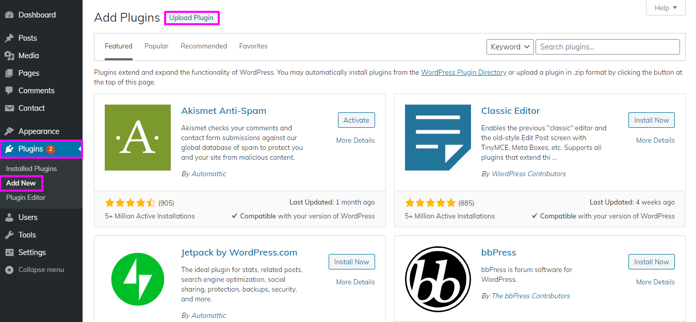The width and height of the screenshot is (696, 322).
Task: Click the Upload Plugin button
Action: pyautogui.click(x=191, y=18)
